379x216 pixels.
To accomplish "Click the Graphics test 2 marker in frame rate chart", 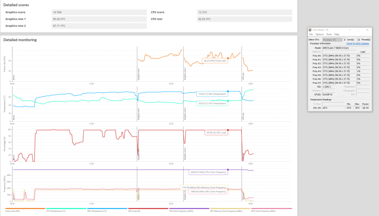I will click(x=185, y=74).
